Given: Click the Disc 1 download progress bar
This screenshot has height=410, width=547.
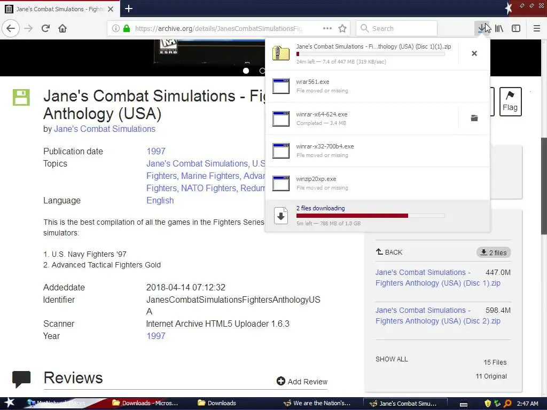Looking at the screenshot, I should pos(371,54).
